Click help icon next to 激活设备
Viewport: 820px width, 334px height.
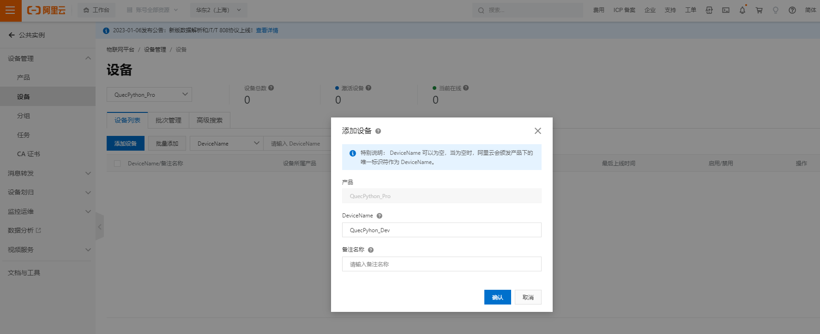tap(368, 88)
